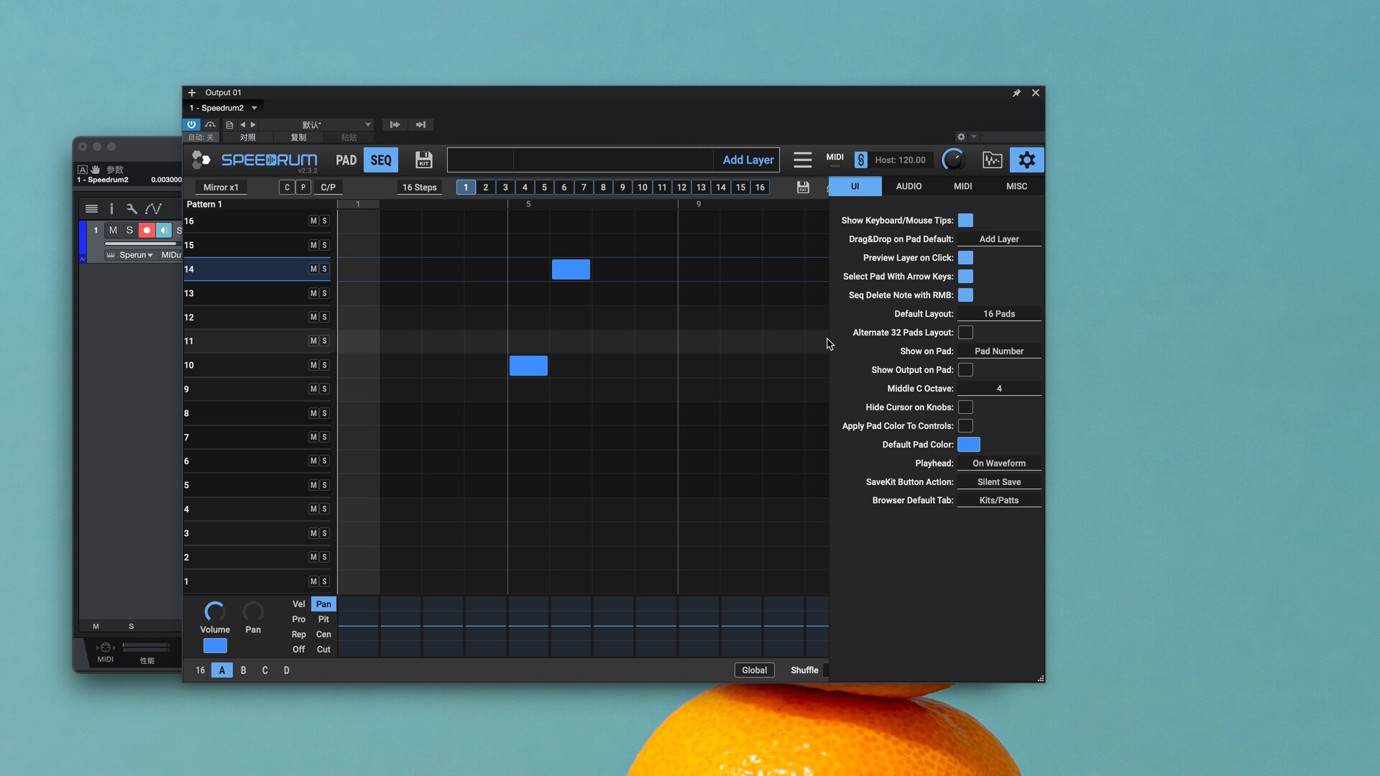Viewport: 1380px width, 776px height.
Task: Click the C/P copy-paste button
Action: 328,187
